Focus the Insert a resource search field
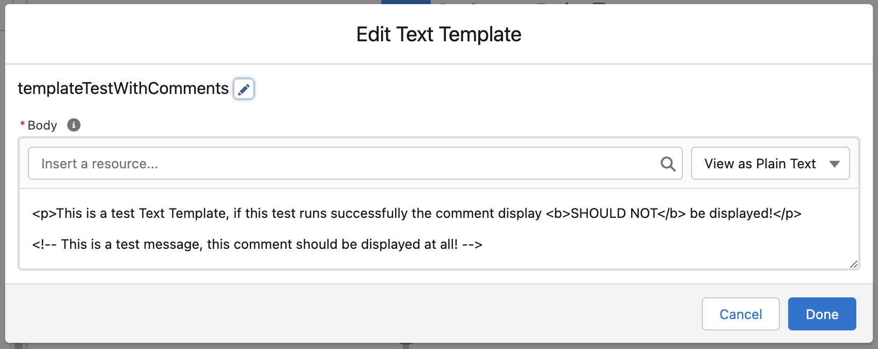This screenshot has height=349, width=878. click(x=355, y=164)
